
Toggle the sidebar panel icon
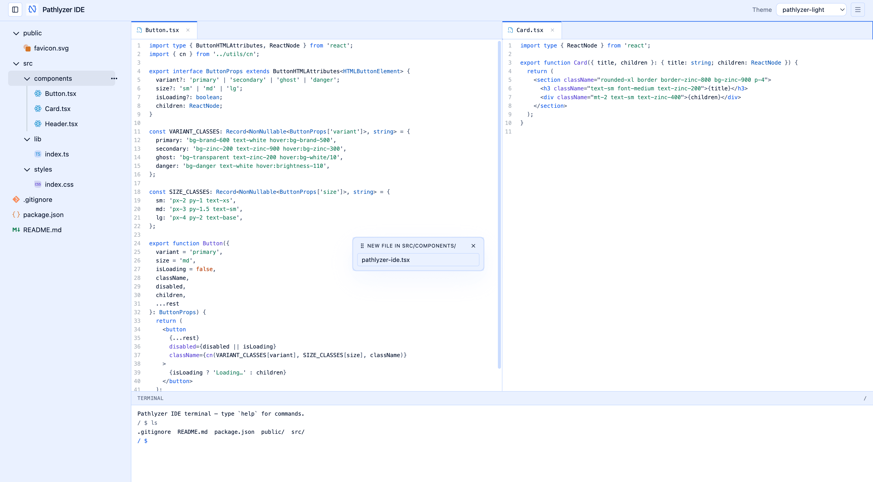tap(15, 10)
